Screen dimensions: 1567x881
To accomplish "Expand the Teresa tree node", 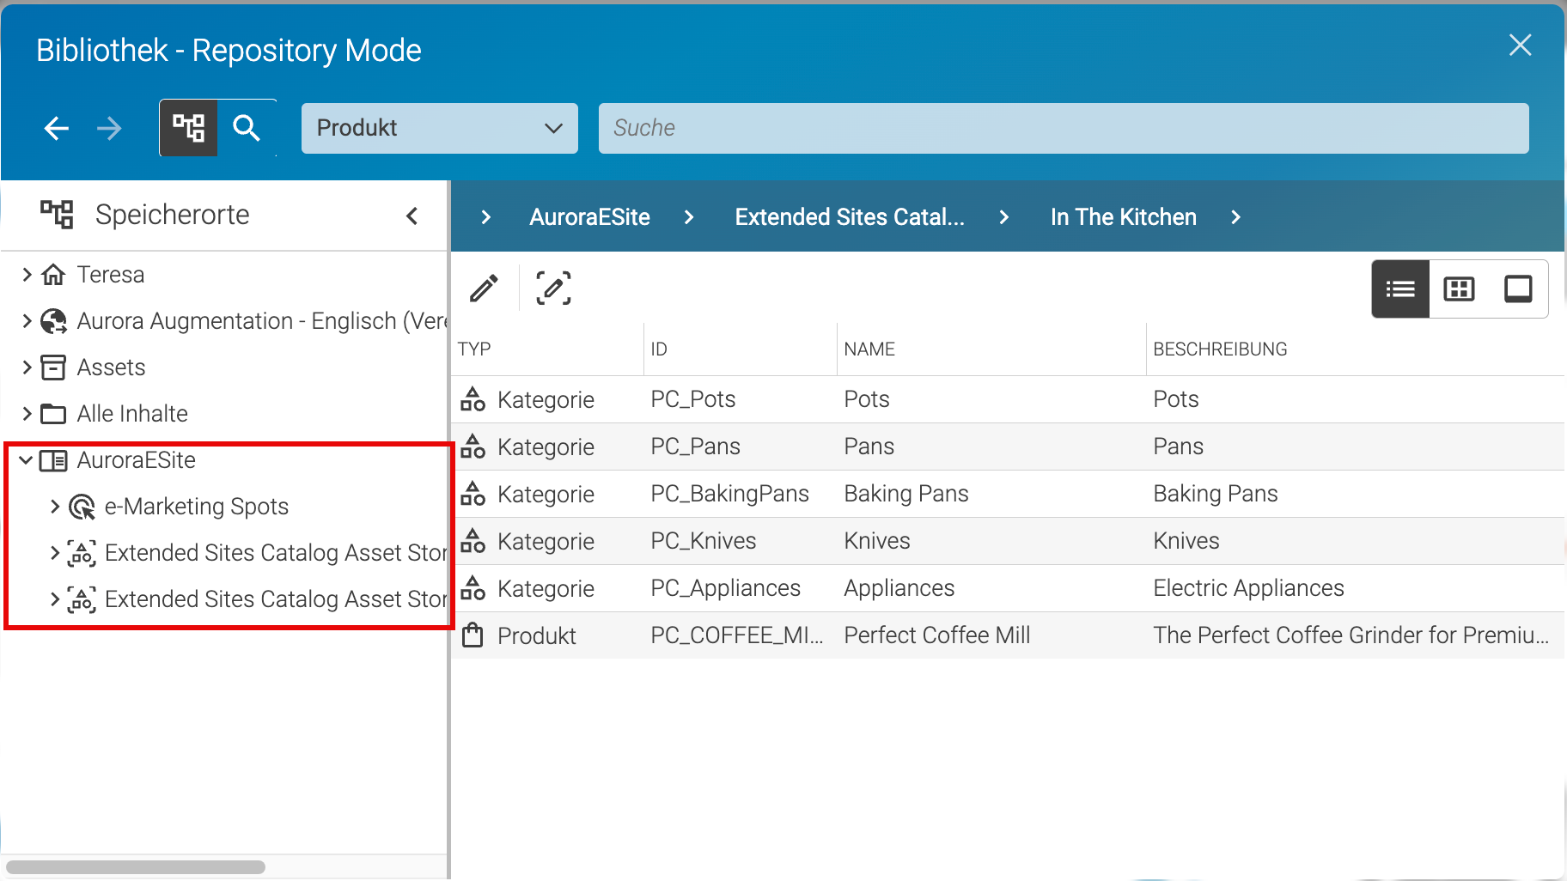I will click(27, 275).
